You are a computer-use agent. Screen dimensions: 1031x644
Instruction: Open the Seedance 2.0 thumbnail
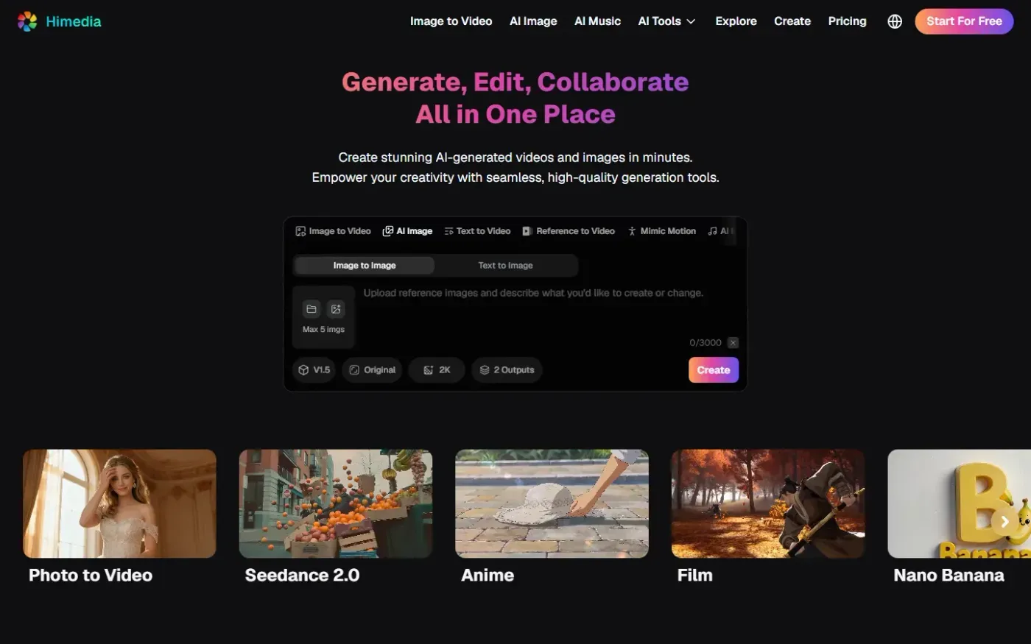(x=336, y=503)
